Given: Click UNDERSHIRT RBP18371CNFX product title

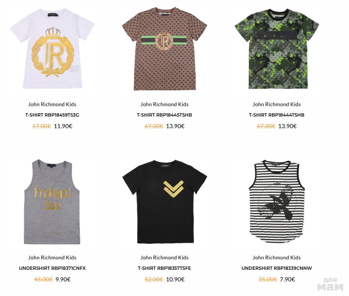Looking at the screenshot, I should [52, 268].
